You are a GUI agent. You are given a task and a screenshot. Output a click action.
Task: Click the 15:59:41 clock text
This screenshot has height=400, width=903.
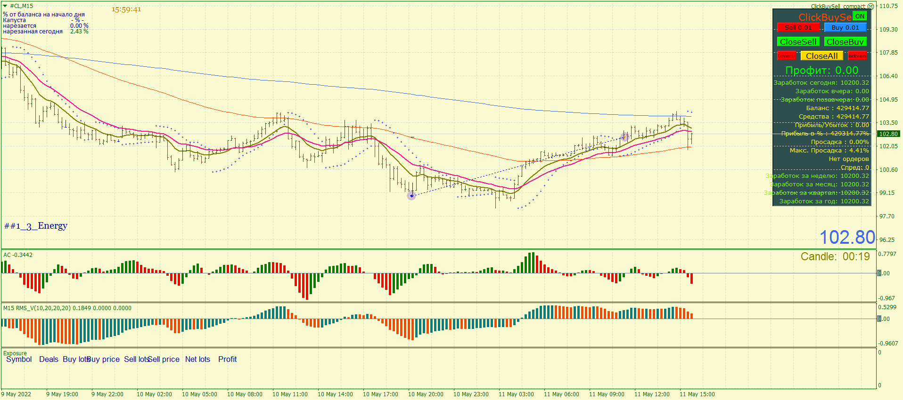point(126,9)
